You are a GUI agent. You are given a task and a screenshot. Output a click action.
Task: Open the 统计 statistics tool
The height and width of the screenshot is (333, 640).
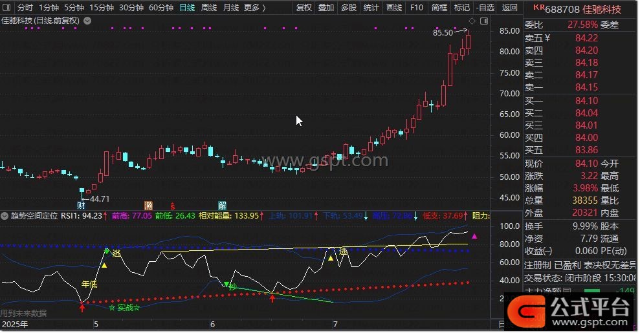[x=371, y=8]
